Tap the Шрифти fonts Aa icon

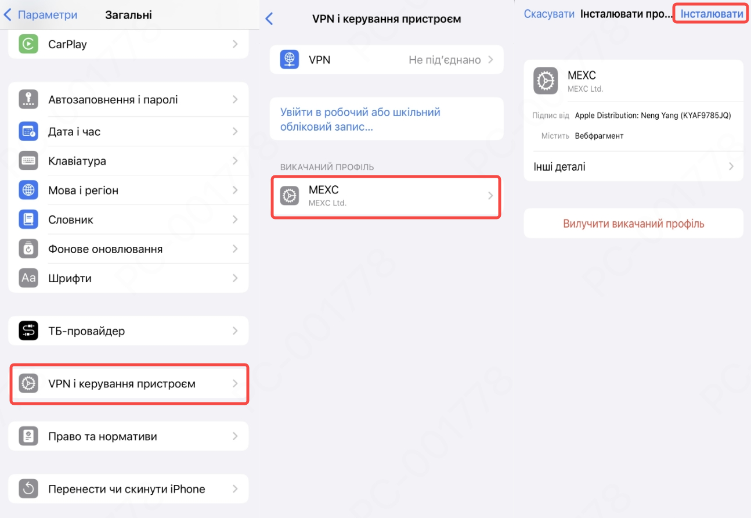(x=28, y=278)
